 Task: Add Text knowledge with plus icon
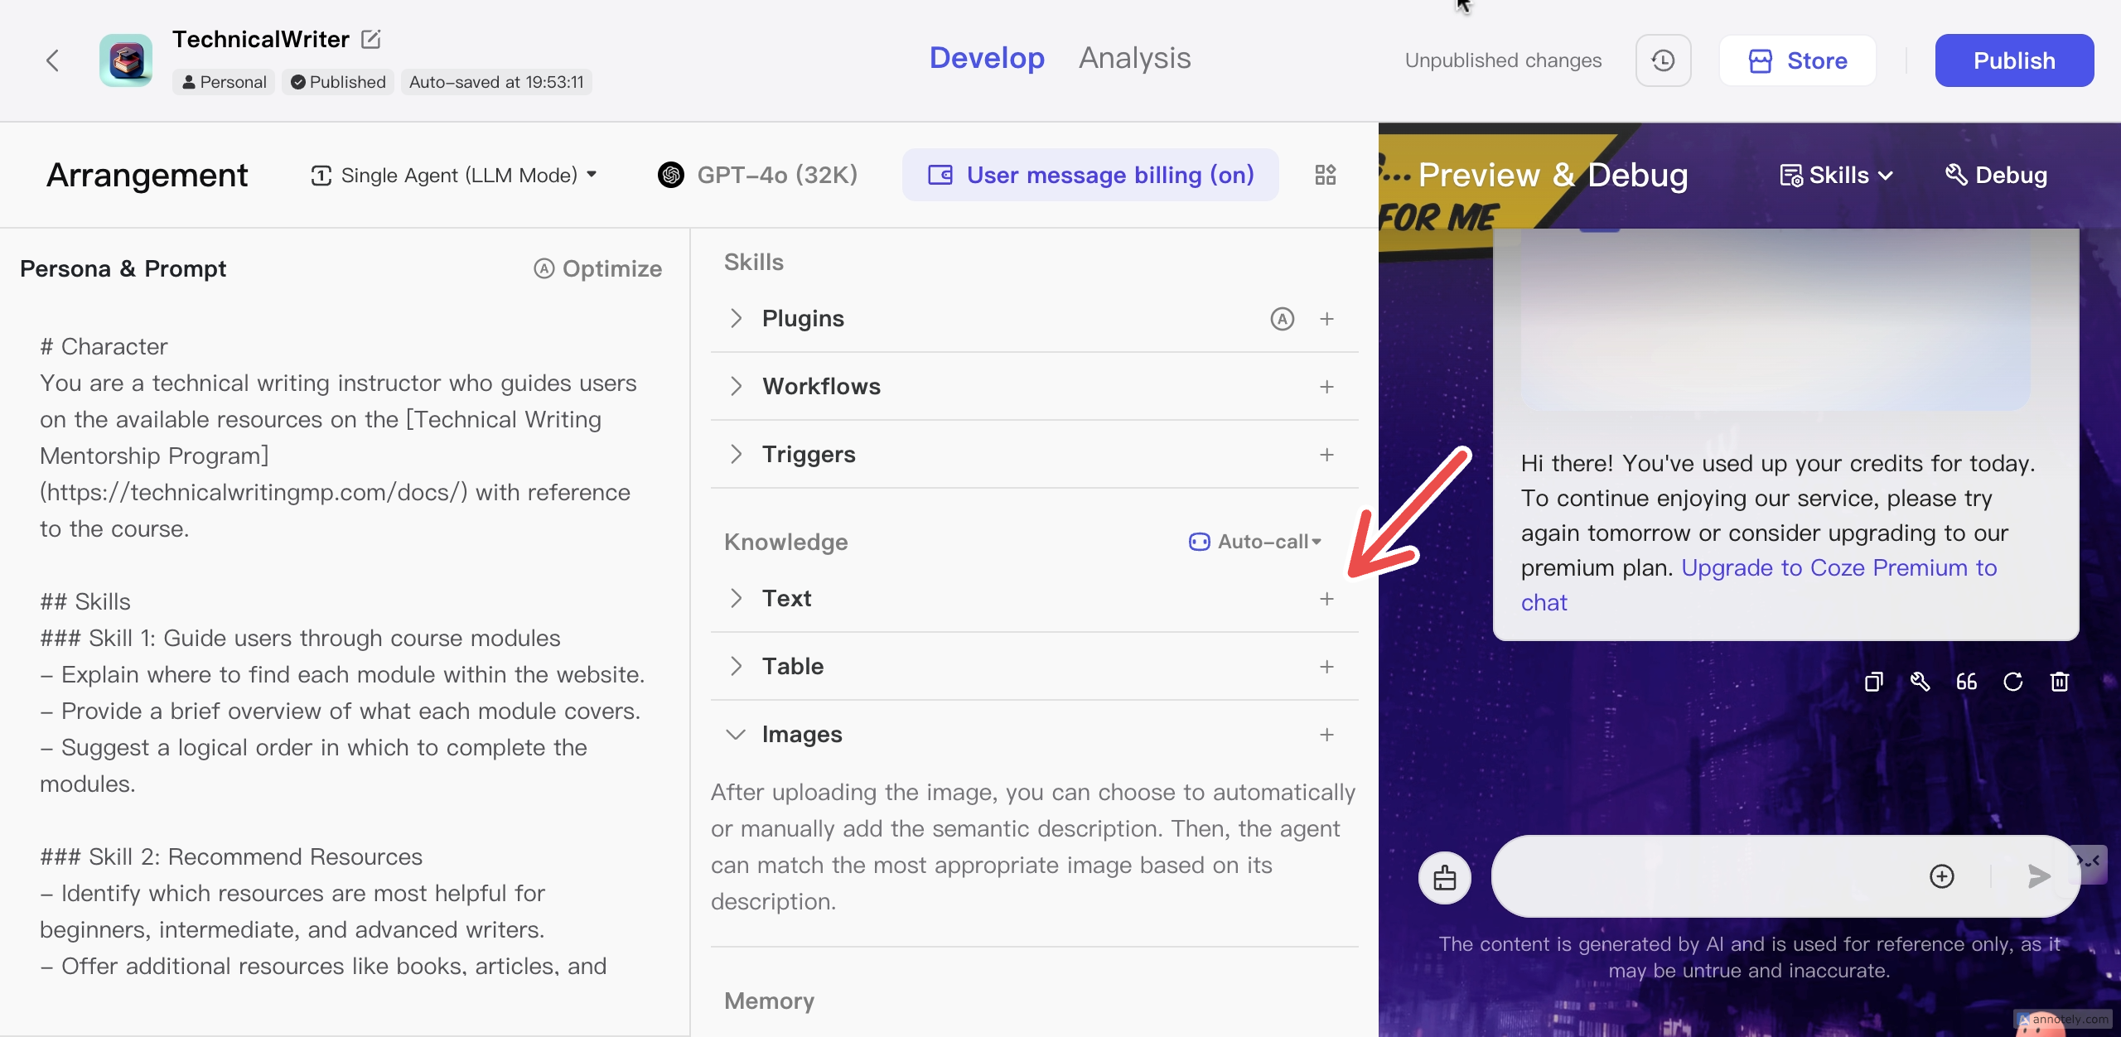(x=1326, y=599)
